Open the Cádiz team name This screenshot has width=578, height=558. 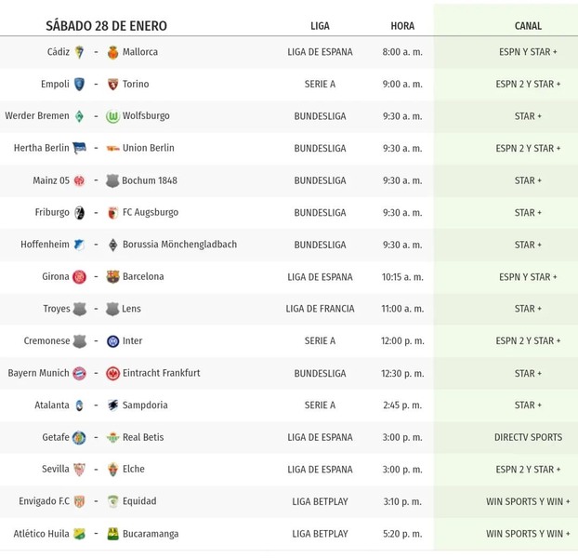coord(59,52)
